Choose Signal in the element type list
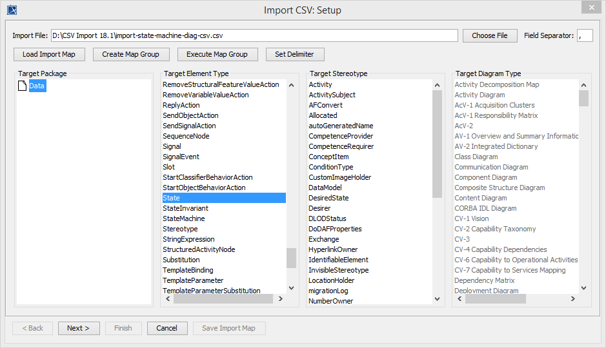 click(x=172, y=146)
